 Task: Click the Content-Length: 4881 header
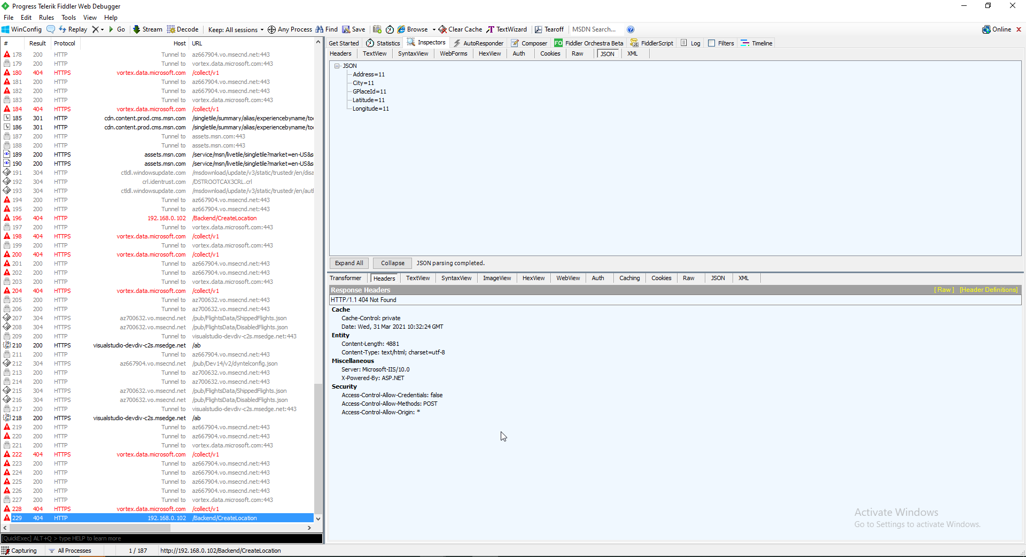[370, 344]
